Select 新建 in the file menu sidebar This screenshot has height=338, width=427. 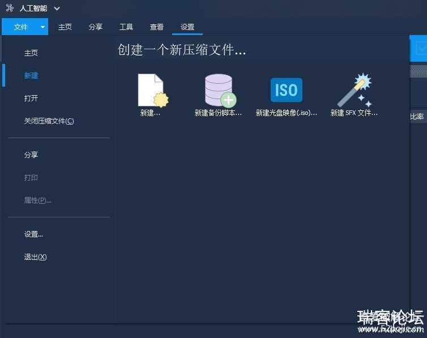[31, 76]
